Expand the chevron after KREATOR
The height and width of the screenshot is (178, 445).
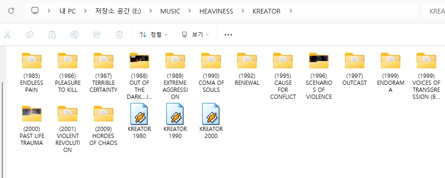pos(290,11)
